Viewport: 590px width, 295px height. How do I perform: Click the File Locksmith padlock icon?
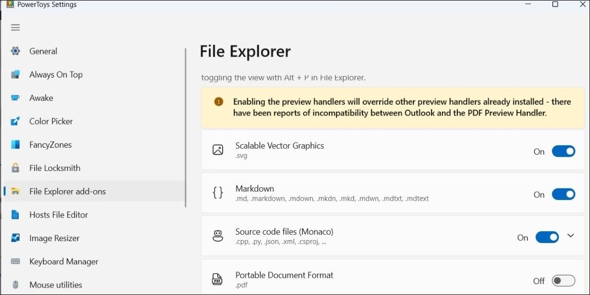click(x=15, y=168)
